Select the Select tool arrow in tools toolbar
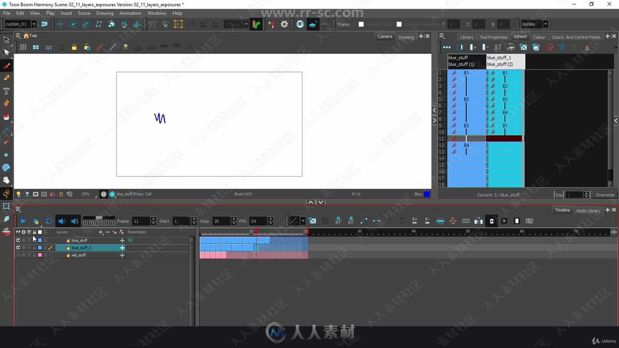619x348 pixels. 6,40
